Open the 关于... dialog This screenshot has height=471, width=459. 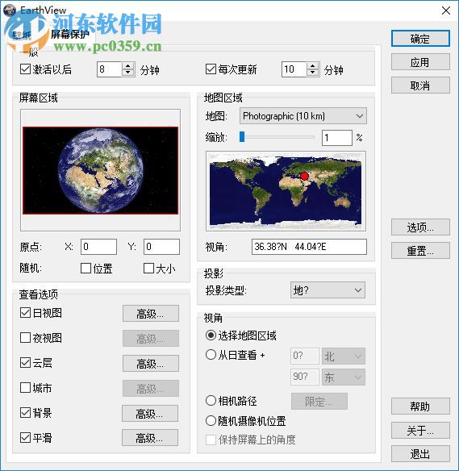click(420, 430)
